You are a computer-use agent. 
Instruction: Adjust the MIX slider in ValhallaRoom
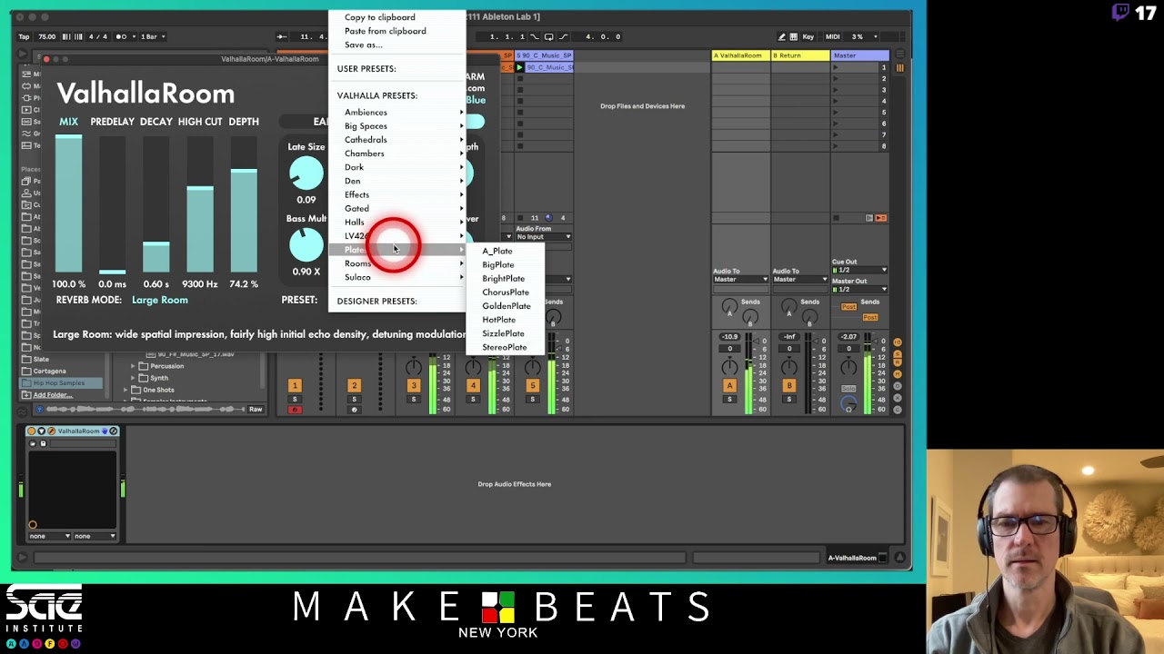(69, 204)
